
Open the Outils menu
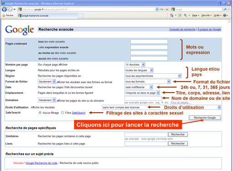(x=217, y=16)
